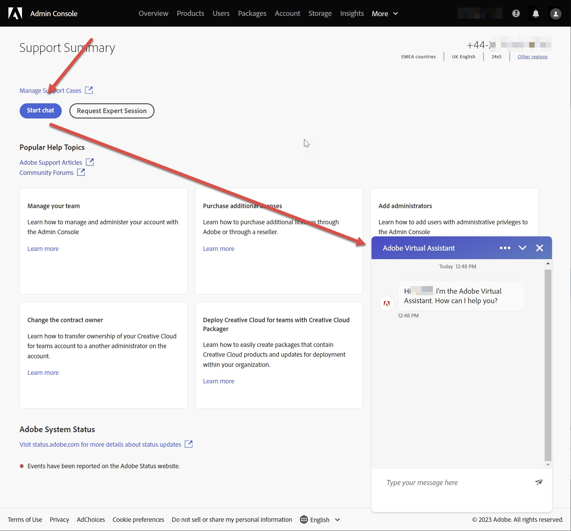Viewport: 571px width, 531px height.
Task: Open the Storage tab
Action: coord(320,13)
